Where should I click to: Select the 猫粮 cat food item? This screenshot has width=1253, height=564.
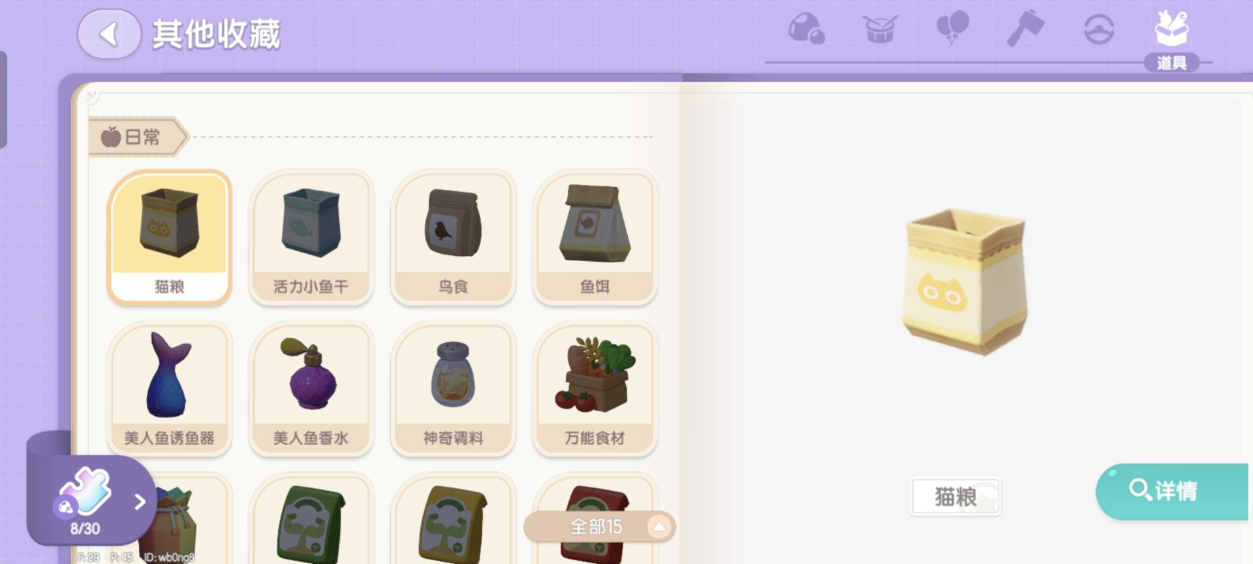(170, 238)
